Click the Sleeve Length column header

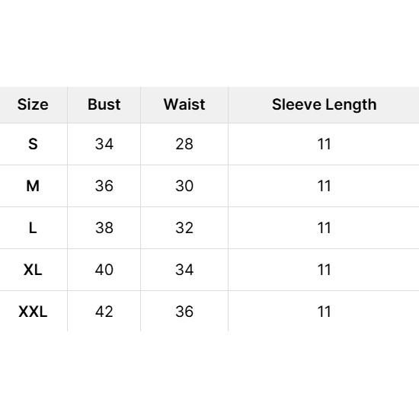pyautogui.click(x=324, y=104)
